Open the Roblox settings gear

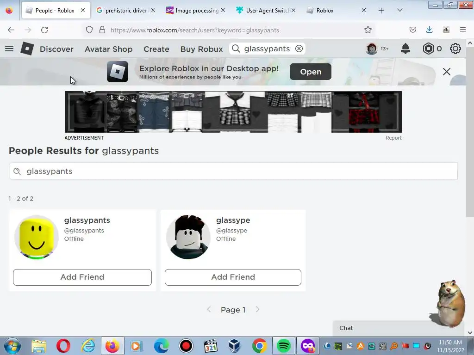click(x=455, y=49)
